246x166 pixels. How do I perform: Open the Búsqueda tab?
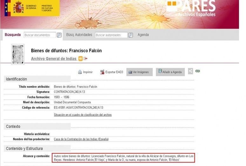coord(13,35)
